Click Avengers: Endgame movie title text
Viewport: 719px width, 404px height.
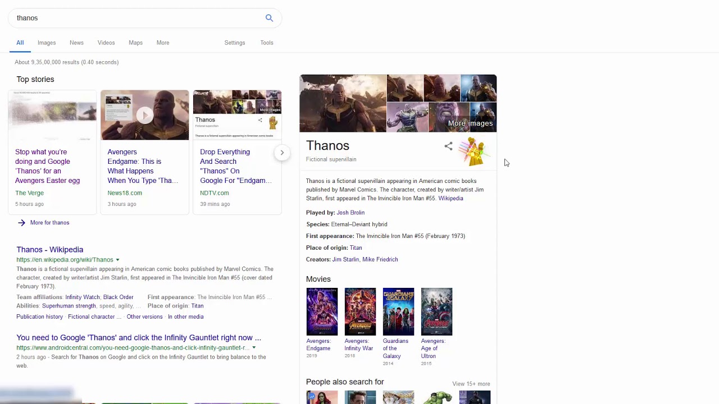[x=318, y=345]
